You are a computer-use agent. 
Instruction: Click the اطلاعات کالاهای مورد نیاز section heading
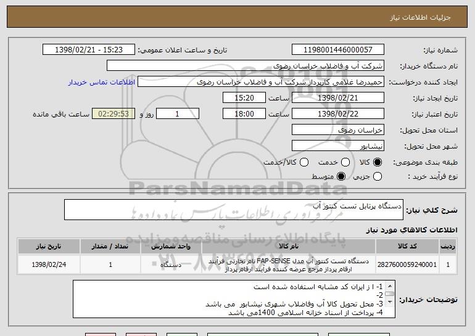[x=411, y=230]
